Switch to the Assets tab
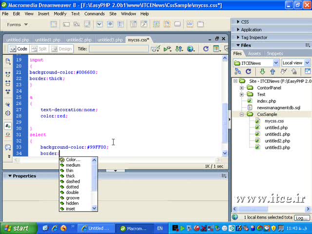 click(x=254, y=54)
